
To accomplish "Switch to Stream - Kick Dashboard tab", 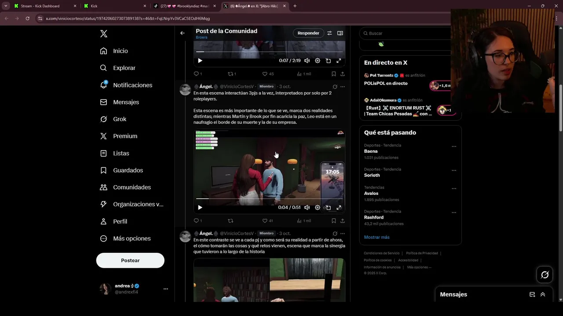I will coord(44,6).
